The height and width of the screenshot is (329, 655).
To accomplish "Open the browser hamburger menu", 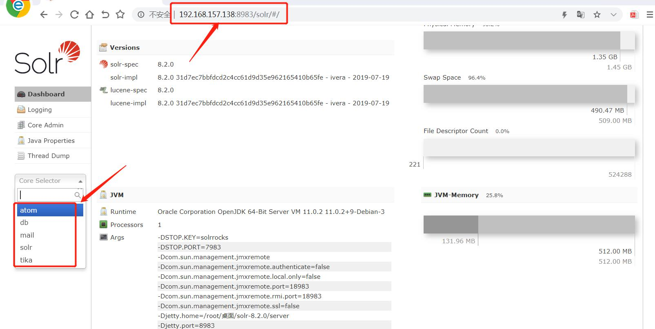I will pyautogui.click(x=650, y=15).
